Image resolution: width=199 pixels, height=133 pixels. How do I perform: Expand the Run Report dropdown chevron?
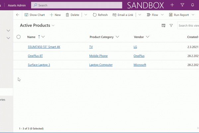193,15
